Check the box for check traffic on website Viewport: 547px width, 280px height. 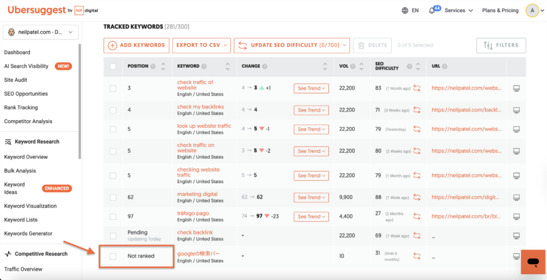point(113,151)
